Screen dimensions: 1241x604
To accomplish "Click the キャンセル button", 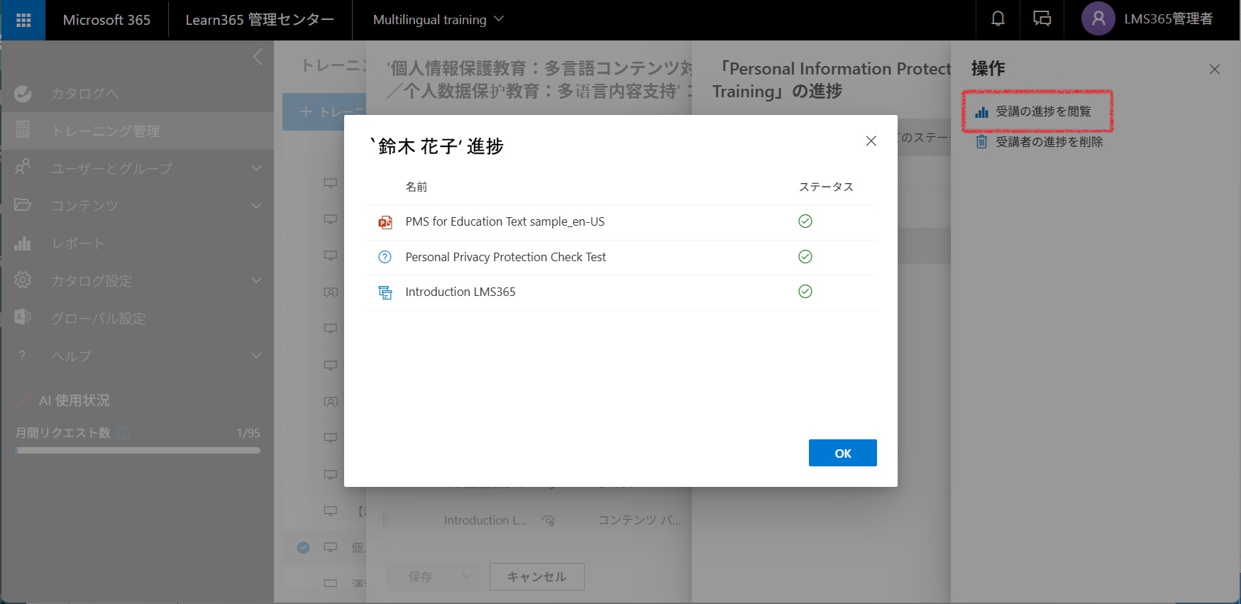I will tap(537, 577).
